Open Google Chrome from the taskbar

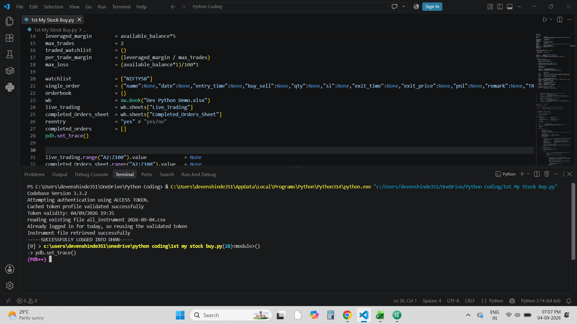pos(347,315)
